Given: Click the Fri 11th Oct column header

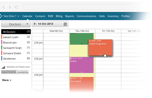Looking at the screenshot, I should point(108,31).
